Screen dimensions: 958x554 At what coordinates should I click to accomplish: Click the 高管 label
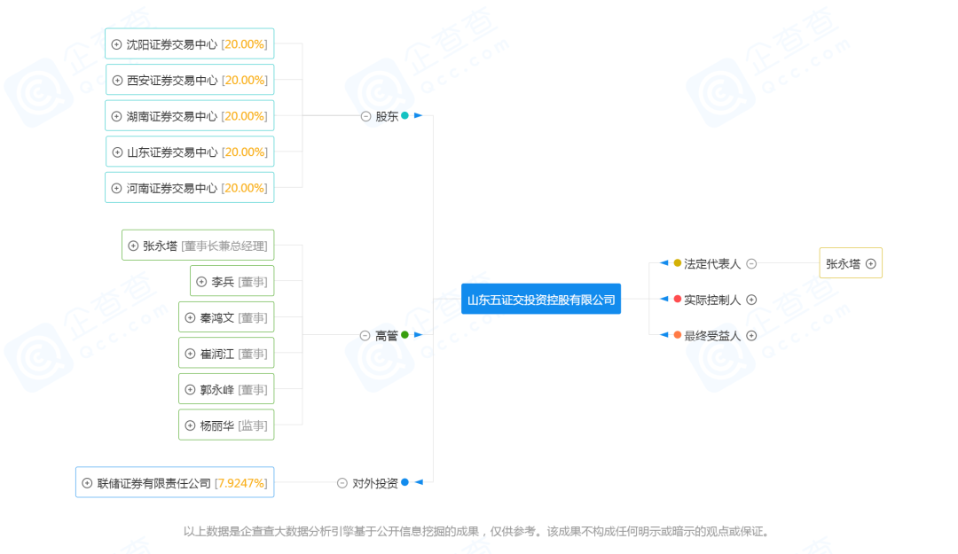tap(387, 335)
